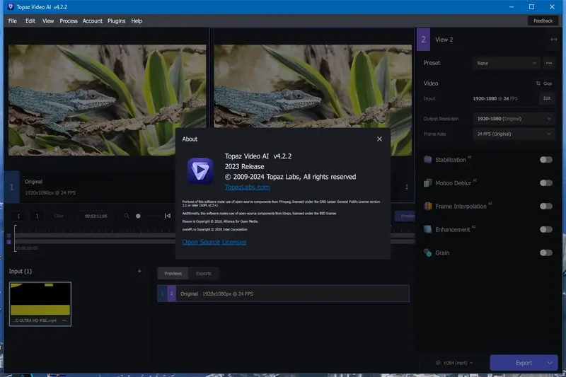Toggle the Motion Deblur switch

pyautogui.click(x=545, y=183)
